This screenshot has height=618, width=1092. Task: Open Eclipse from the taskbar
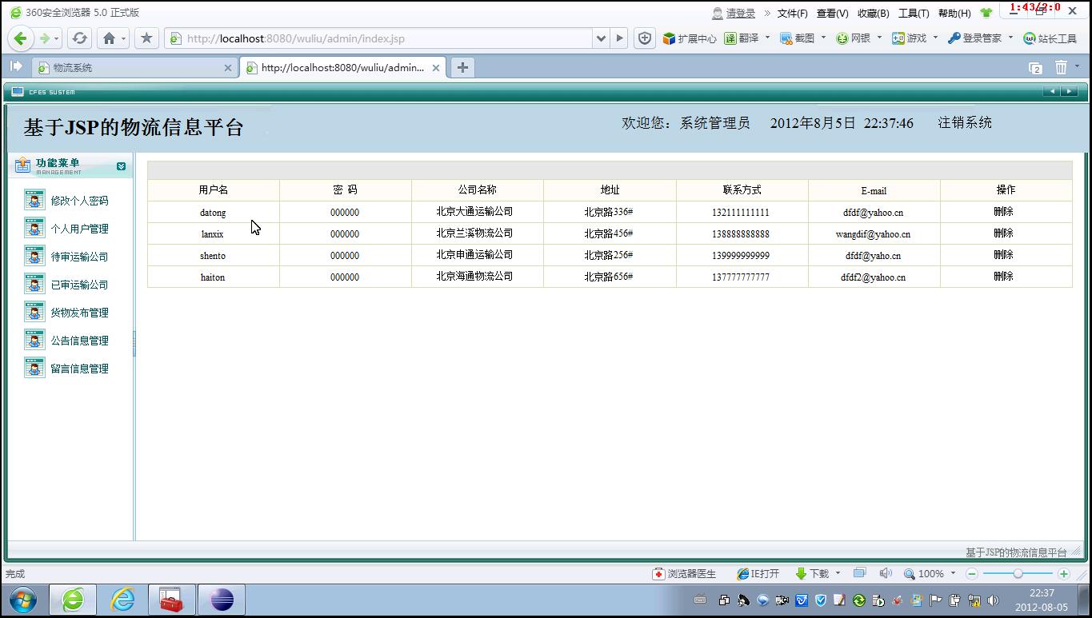click(x=222, y=600)
